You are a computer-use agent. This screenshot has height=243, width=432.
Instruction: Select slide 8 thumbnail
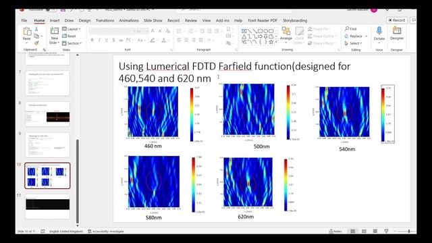tap(47, 114)
